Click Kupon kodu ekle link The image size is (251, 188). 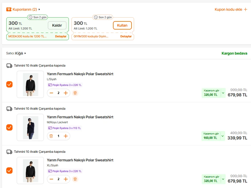[231, 9]
